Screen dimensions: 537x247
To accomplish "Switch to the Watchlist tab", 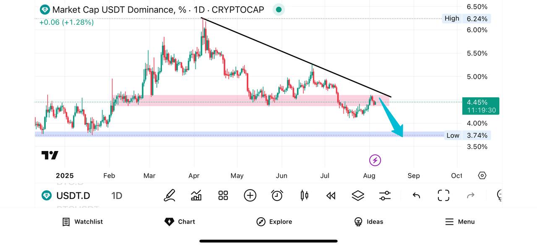I will pos(83,222).
